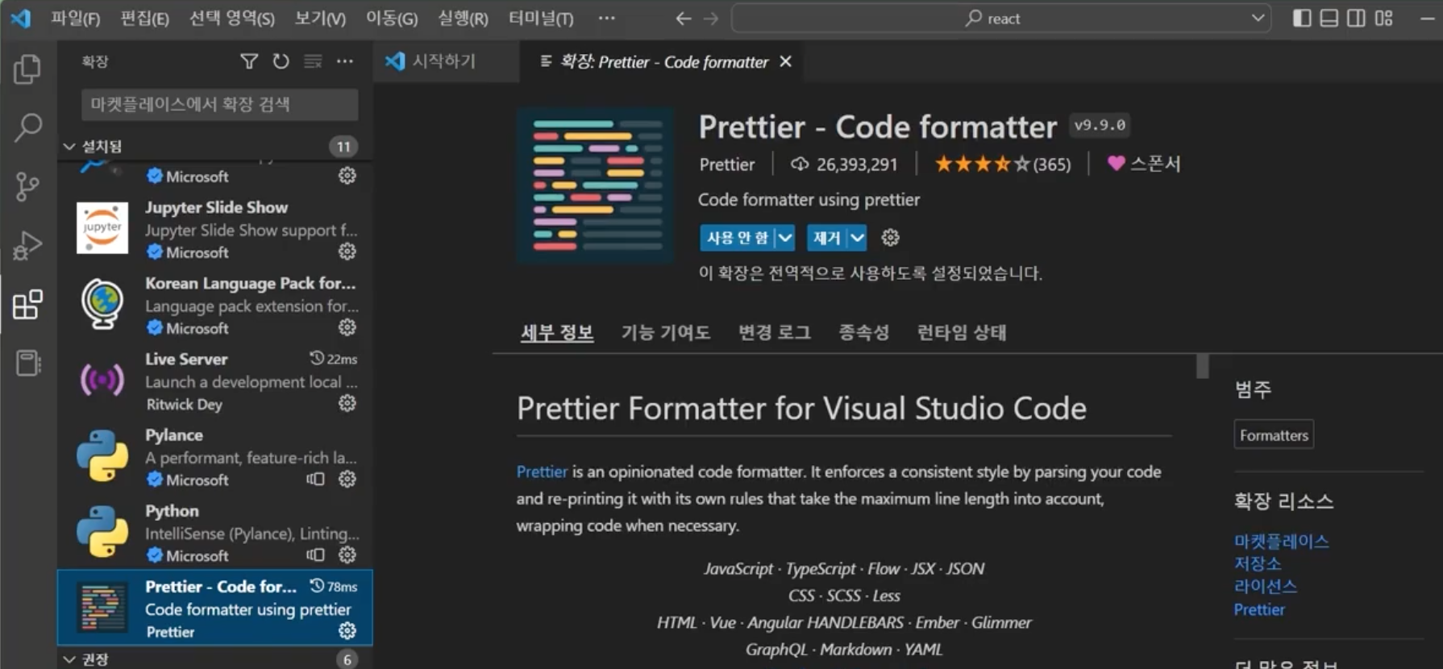Click the marketplace extension search field

point(219,104)
